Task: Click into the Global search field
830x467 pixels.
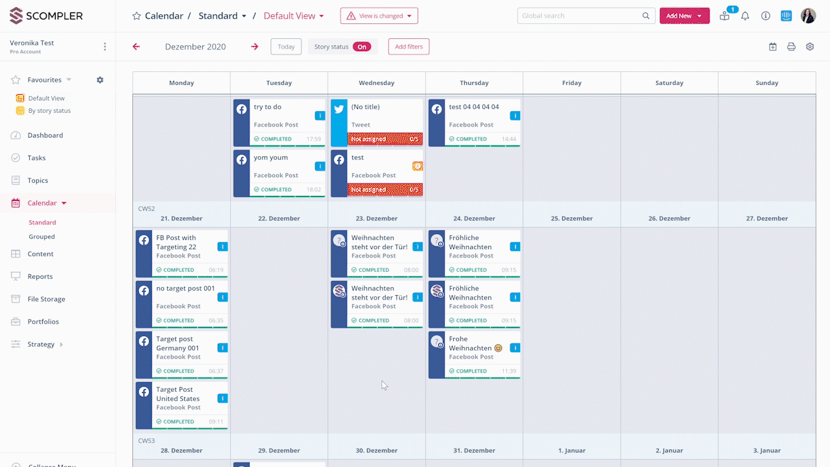Action: pyautogui.click(x=580, y=16)
